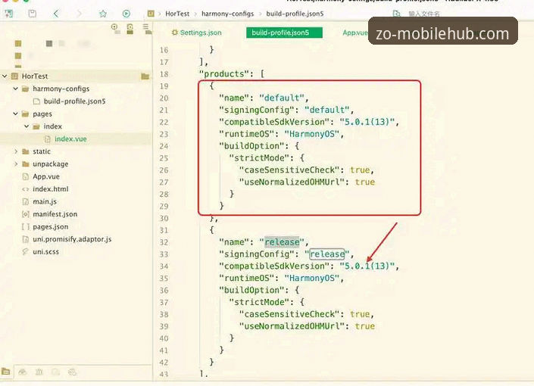
Task: Click the last bottom-bar icon
Action: (x=72, y=372)
